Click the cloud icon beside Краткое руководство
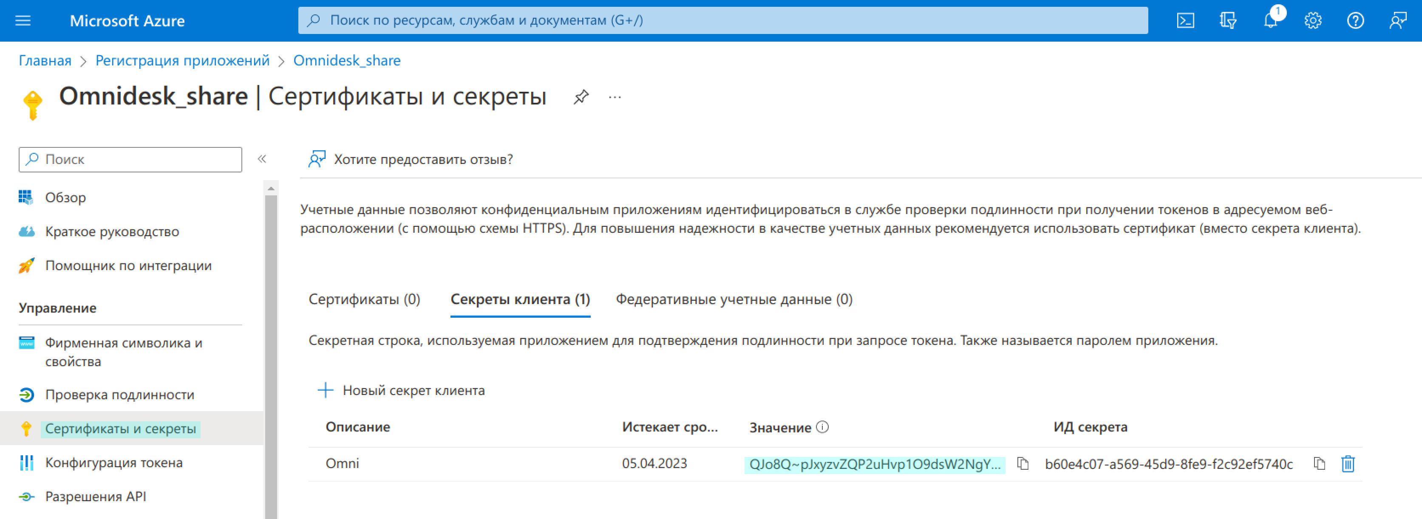This screenshot has width=1422, height=519. (26, 231)
